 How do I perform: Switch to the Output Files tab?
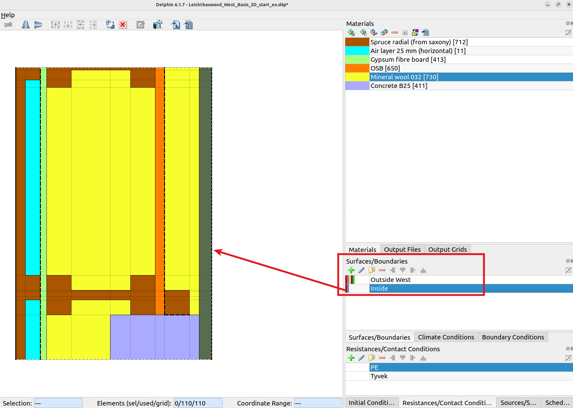click(402, 249)
